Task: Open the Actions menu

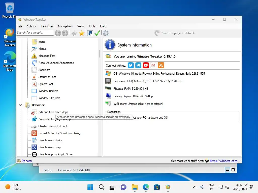Action: point(31,26)
